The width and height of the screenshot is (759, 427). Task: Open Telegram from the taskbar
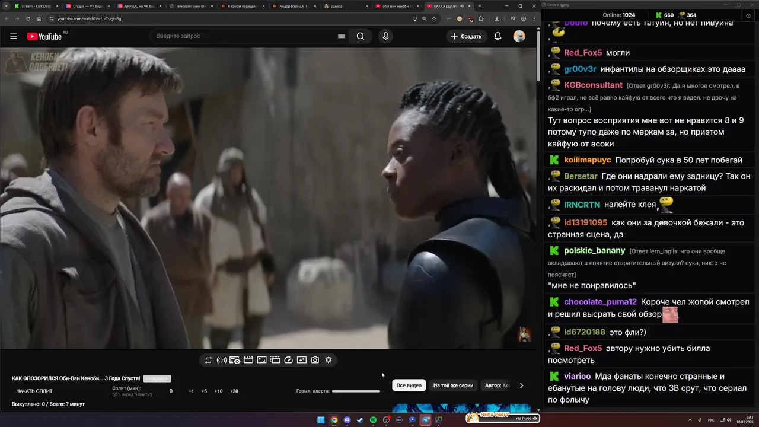coord(425,420)
